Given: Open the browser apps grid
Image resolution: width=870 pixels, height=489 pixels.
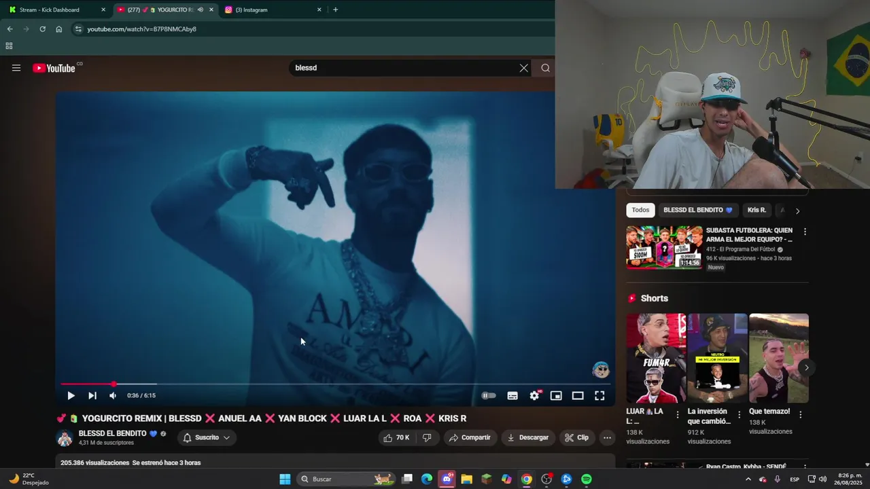Looking at the screenshot, I should [x=9, y=46].
